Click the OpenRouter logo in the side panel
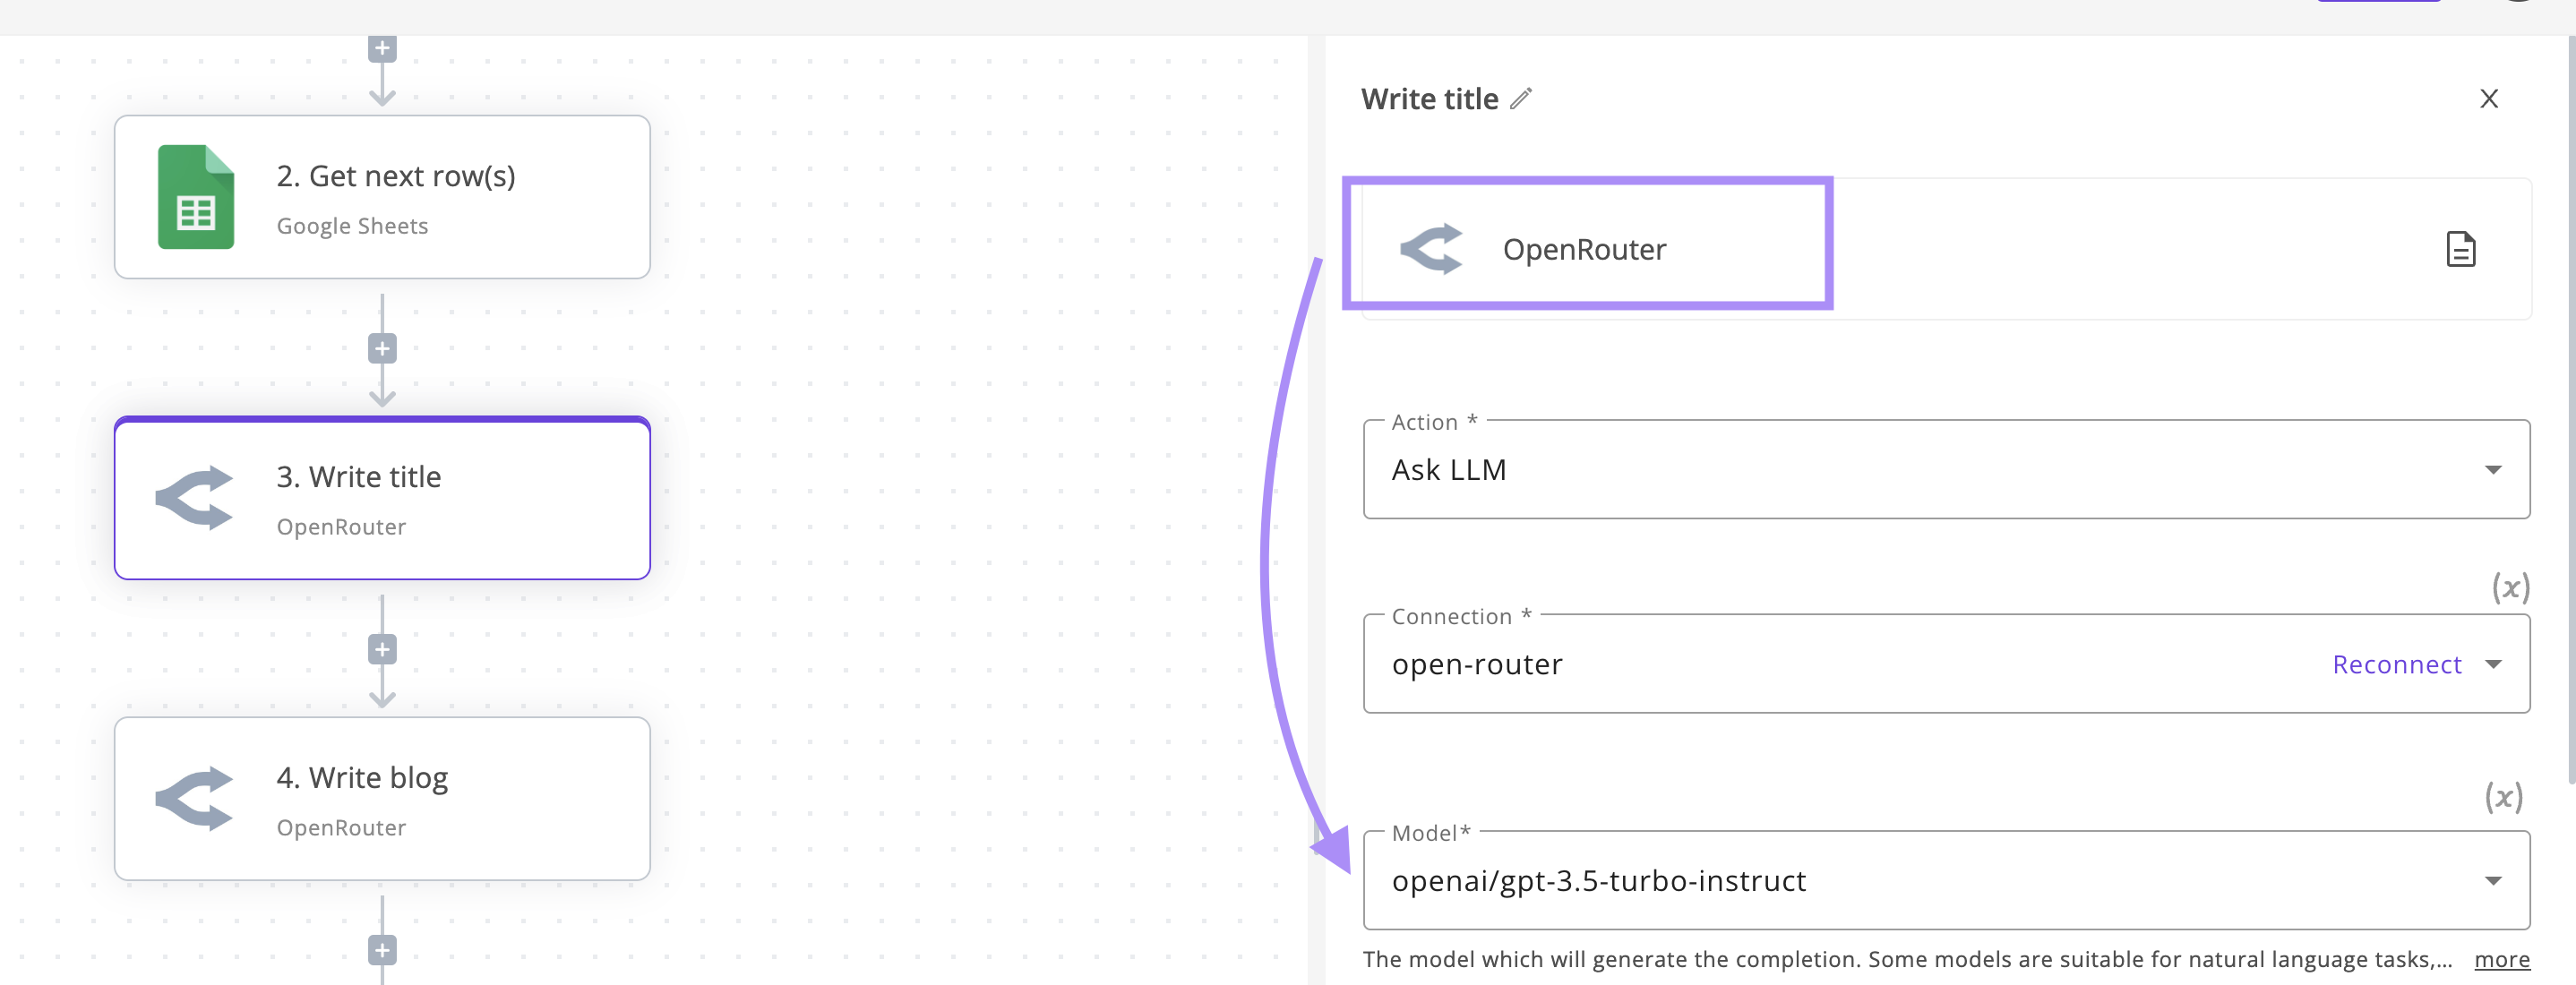 (1431, 249)
